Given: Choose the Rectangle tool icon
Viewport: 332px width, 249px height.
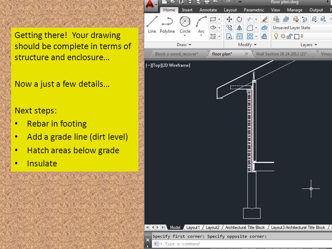Looking at the screenshot, I should (x=213, y=19).
